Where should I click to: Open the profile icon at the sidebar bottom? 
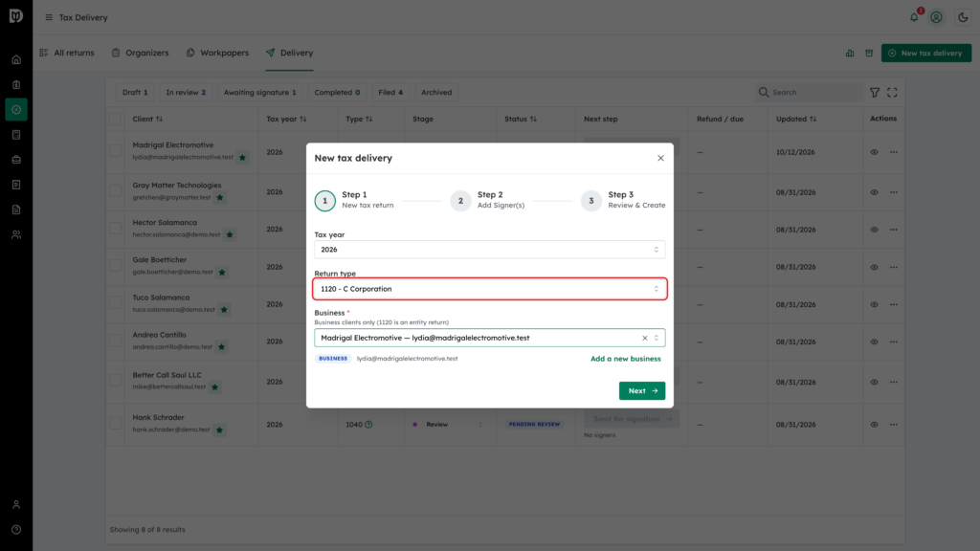16,505
